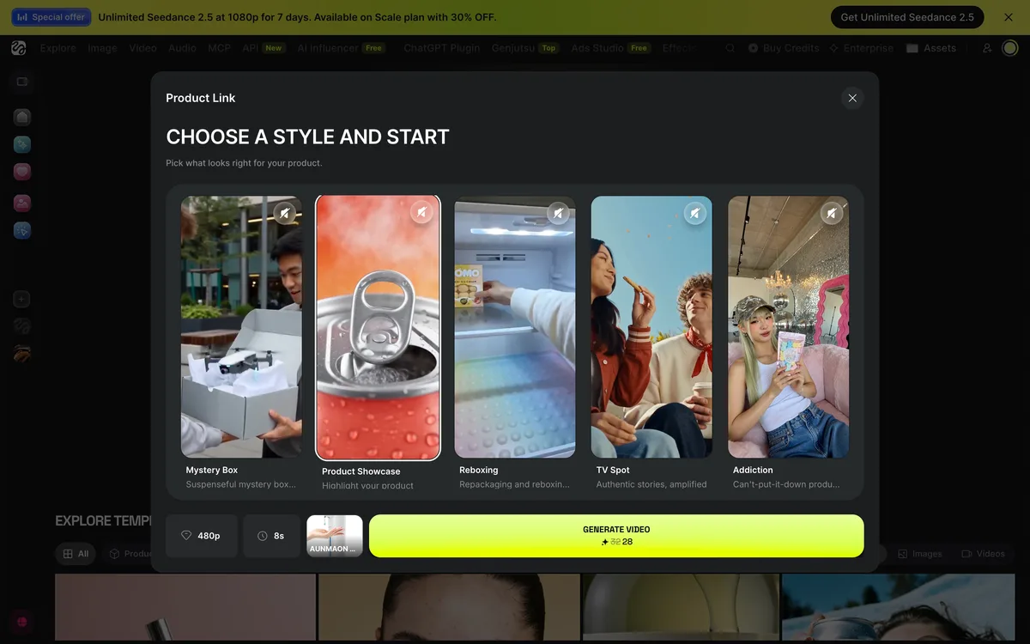Image resolution: width=1030 pixels, height=644 pixels.
Task: Select the Product Showcase style card
Action: [x=378, y=343]
